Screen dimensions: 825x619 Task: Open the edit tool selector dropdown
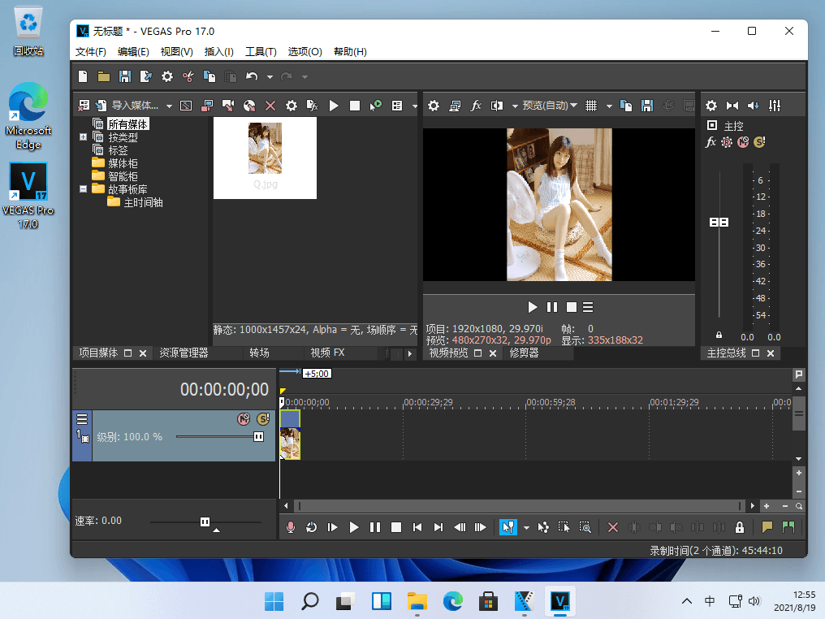click(x=526, y=527)
